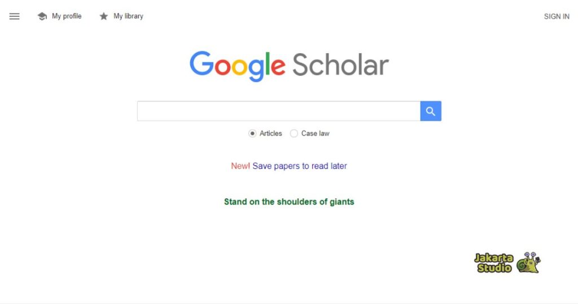Open the My profile menu item

tap(67, 16)
